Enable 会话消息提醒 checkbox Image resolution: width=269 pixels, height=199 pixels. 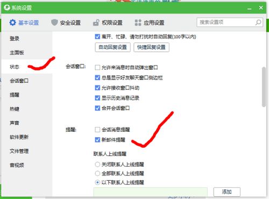[x=97, y=130]
